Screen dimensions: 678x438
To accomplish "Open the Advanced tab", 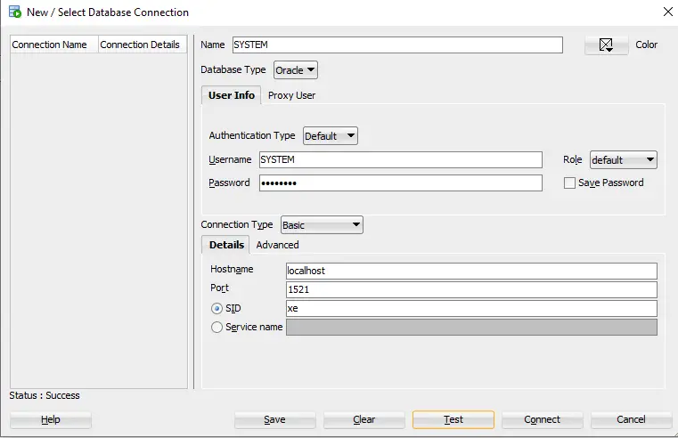I will [x=277, y=245].
